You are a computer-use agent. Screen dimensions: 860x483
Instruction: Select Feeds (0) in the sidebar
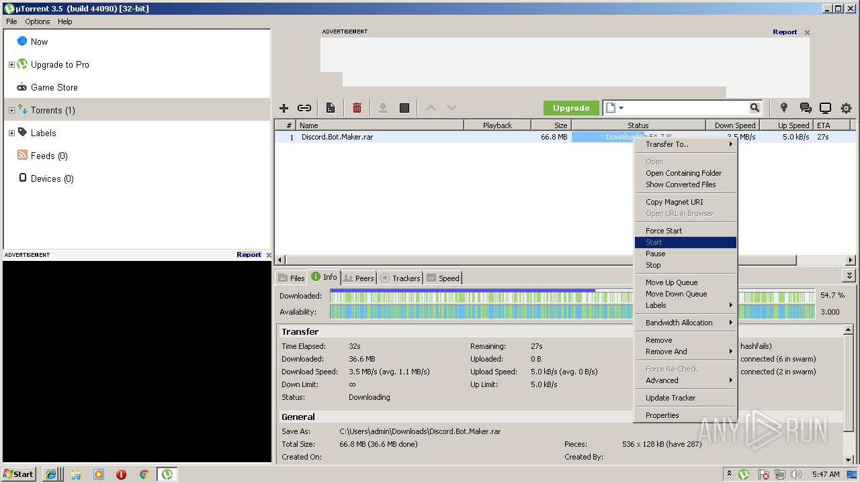click(x=49, y=156)
